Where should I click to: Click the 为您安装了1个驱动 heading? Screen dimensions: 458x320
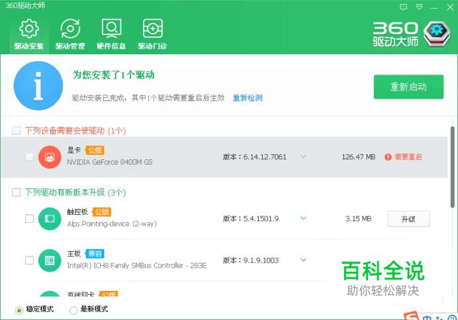coord(113,75)
